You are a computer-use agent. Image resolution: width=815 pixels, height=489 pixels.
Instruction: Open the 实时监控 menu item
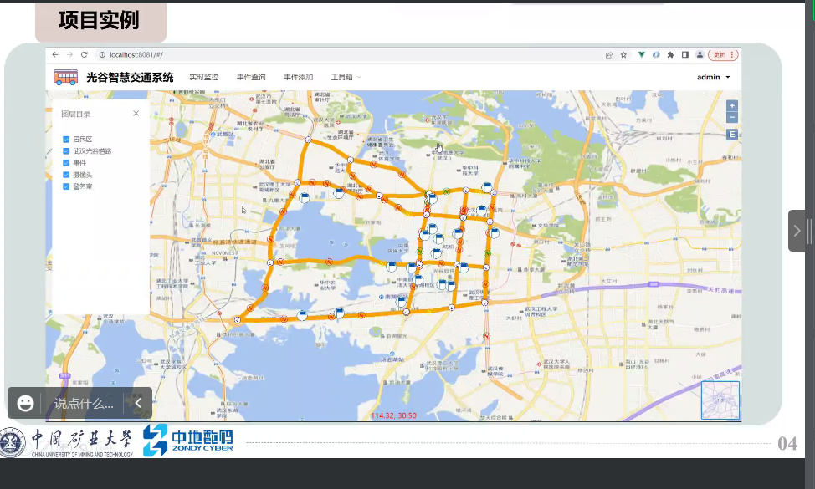203,77
